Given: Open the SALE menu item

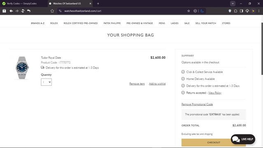Looking at the screenshot, I should click(x=187, y=23).
